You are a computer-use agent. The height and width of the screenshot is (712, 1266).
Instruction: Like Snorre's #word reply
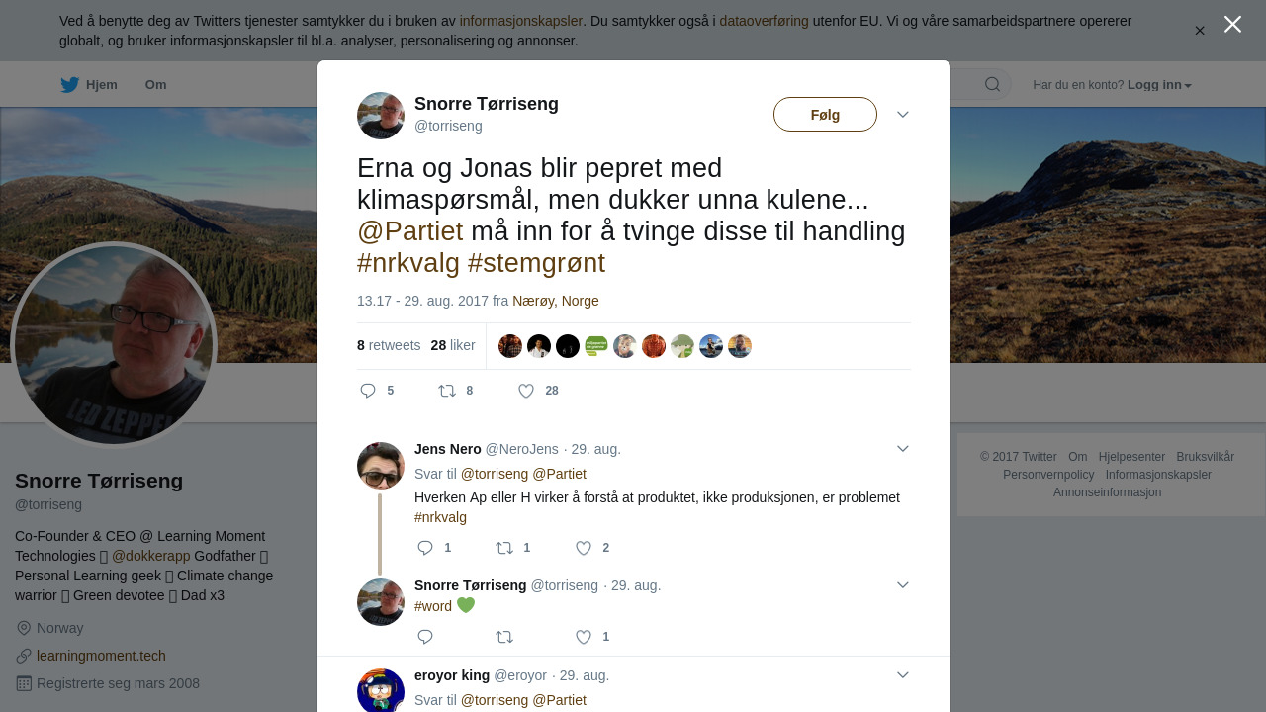[x=584, y=637]
